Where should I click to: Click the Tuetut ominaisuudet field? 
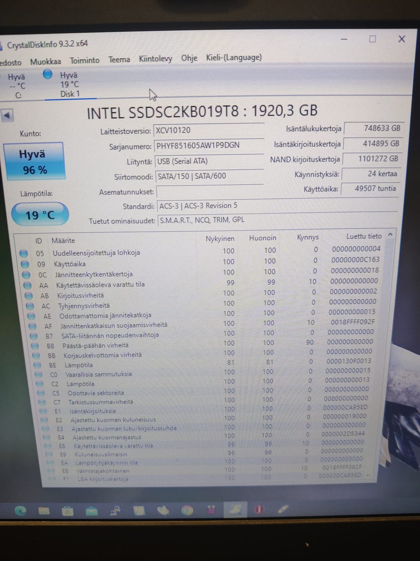(x=277, y=220)
